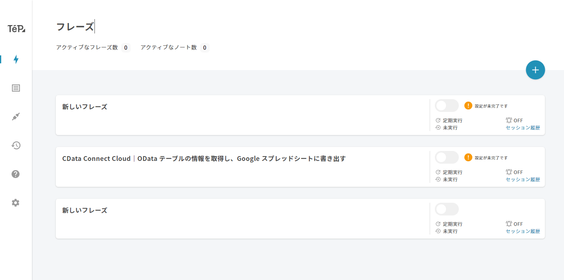Open the CData Connect Cloud phrase card
Screen dimensions: 564x280
tap(204, 159)
